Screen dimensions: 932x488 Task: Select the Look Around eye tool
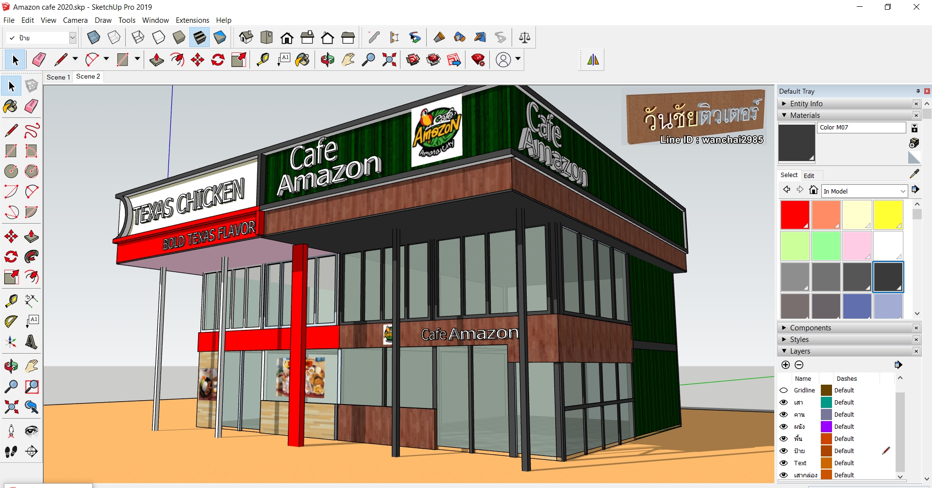click(x=32, y=431)
